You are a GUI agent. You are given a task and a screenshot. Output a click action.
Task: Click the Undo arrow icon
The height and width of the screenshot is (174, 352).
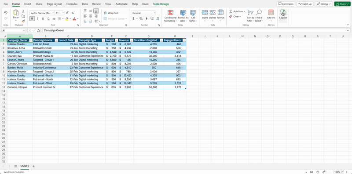pos(6,13)
